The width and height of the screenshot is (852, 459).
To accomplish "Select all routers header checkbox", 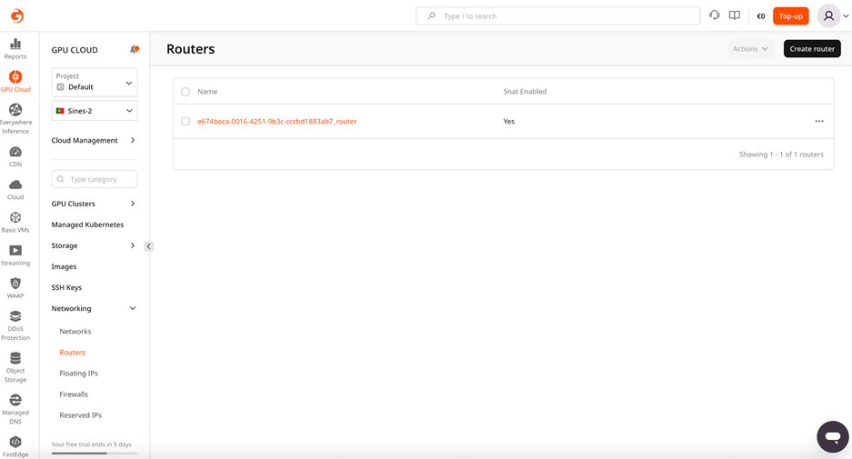I will tap(185, 92).
